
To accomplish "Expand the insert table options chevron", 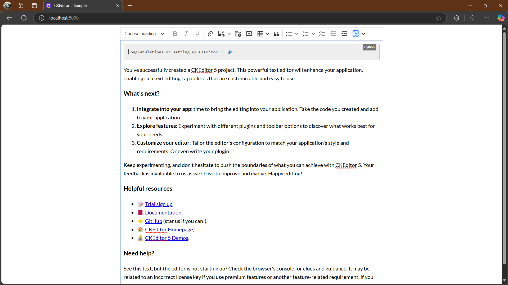I will 268,34.
